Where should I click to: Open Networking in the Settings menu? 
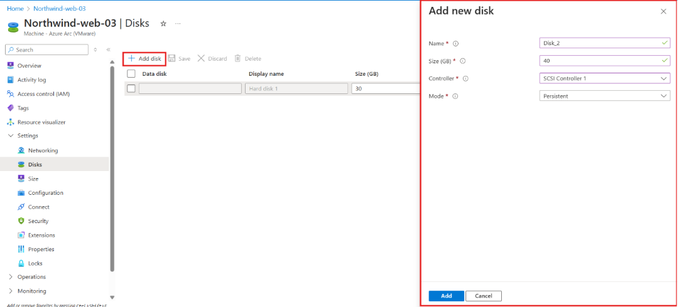(43, 150)
